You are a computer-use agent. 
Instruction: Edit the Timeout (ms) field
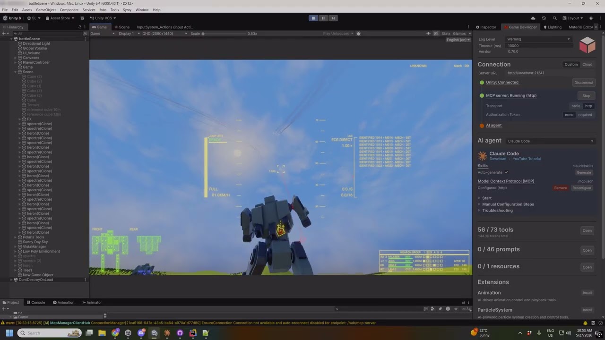pos(538,46)
